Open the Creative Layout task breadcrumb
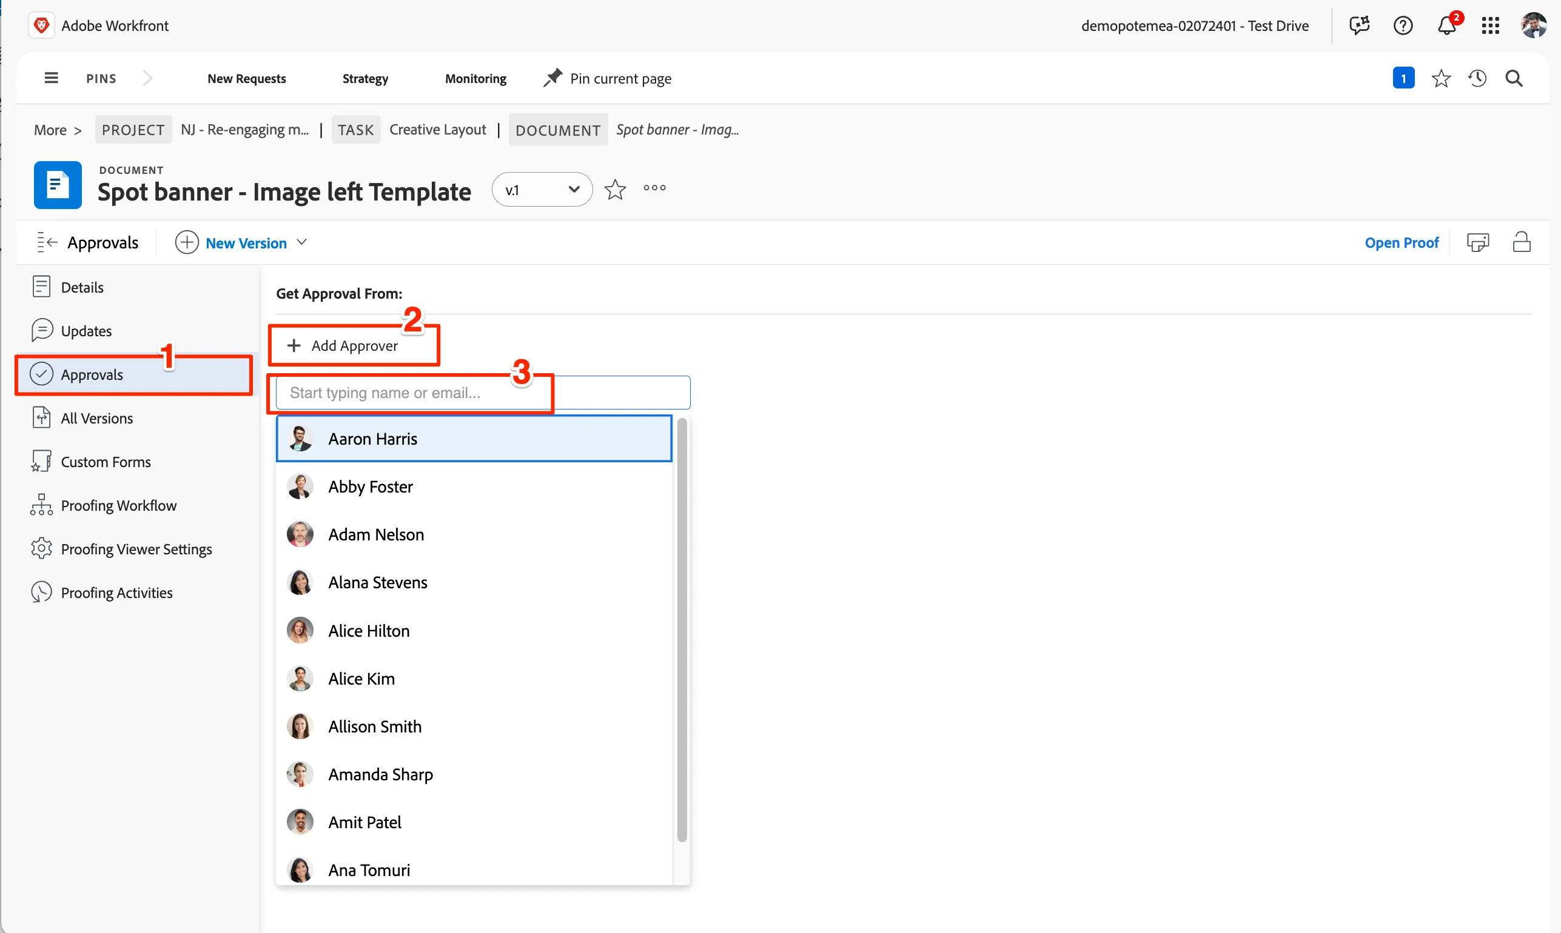This screenshot has height=933, width=1561. (x=437, y=130)
